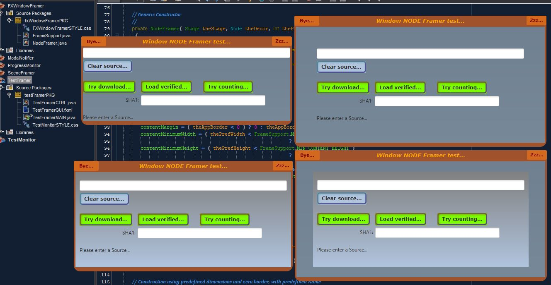Collapse the fxWindowFramerPKG package node

point(9,21)
